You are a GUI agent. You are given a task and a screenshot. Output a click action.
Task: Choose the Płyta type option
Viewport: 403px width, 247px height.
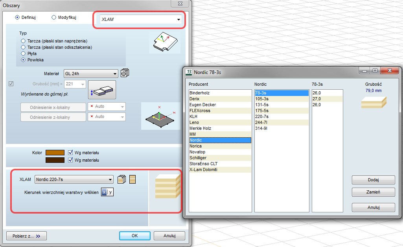point(23,53)
